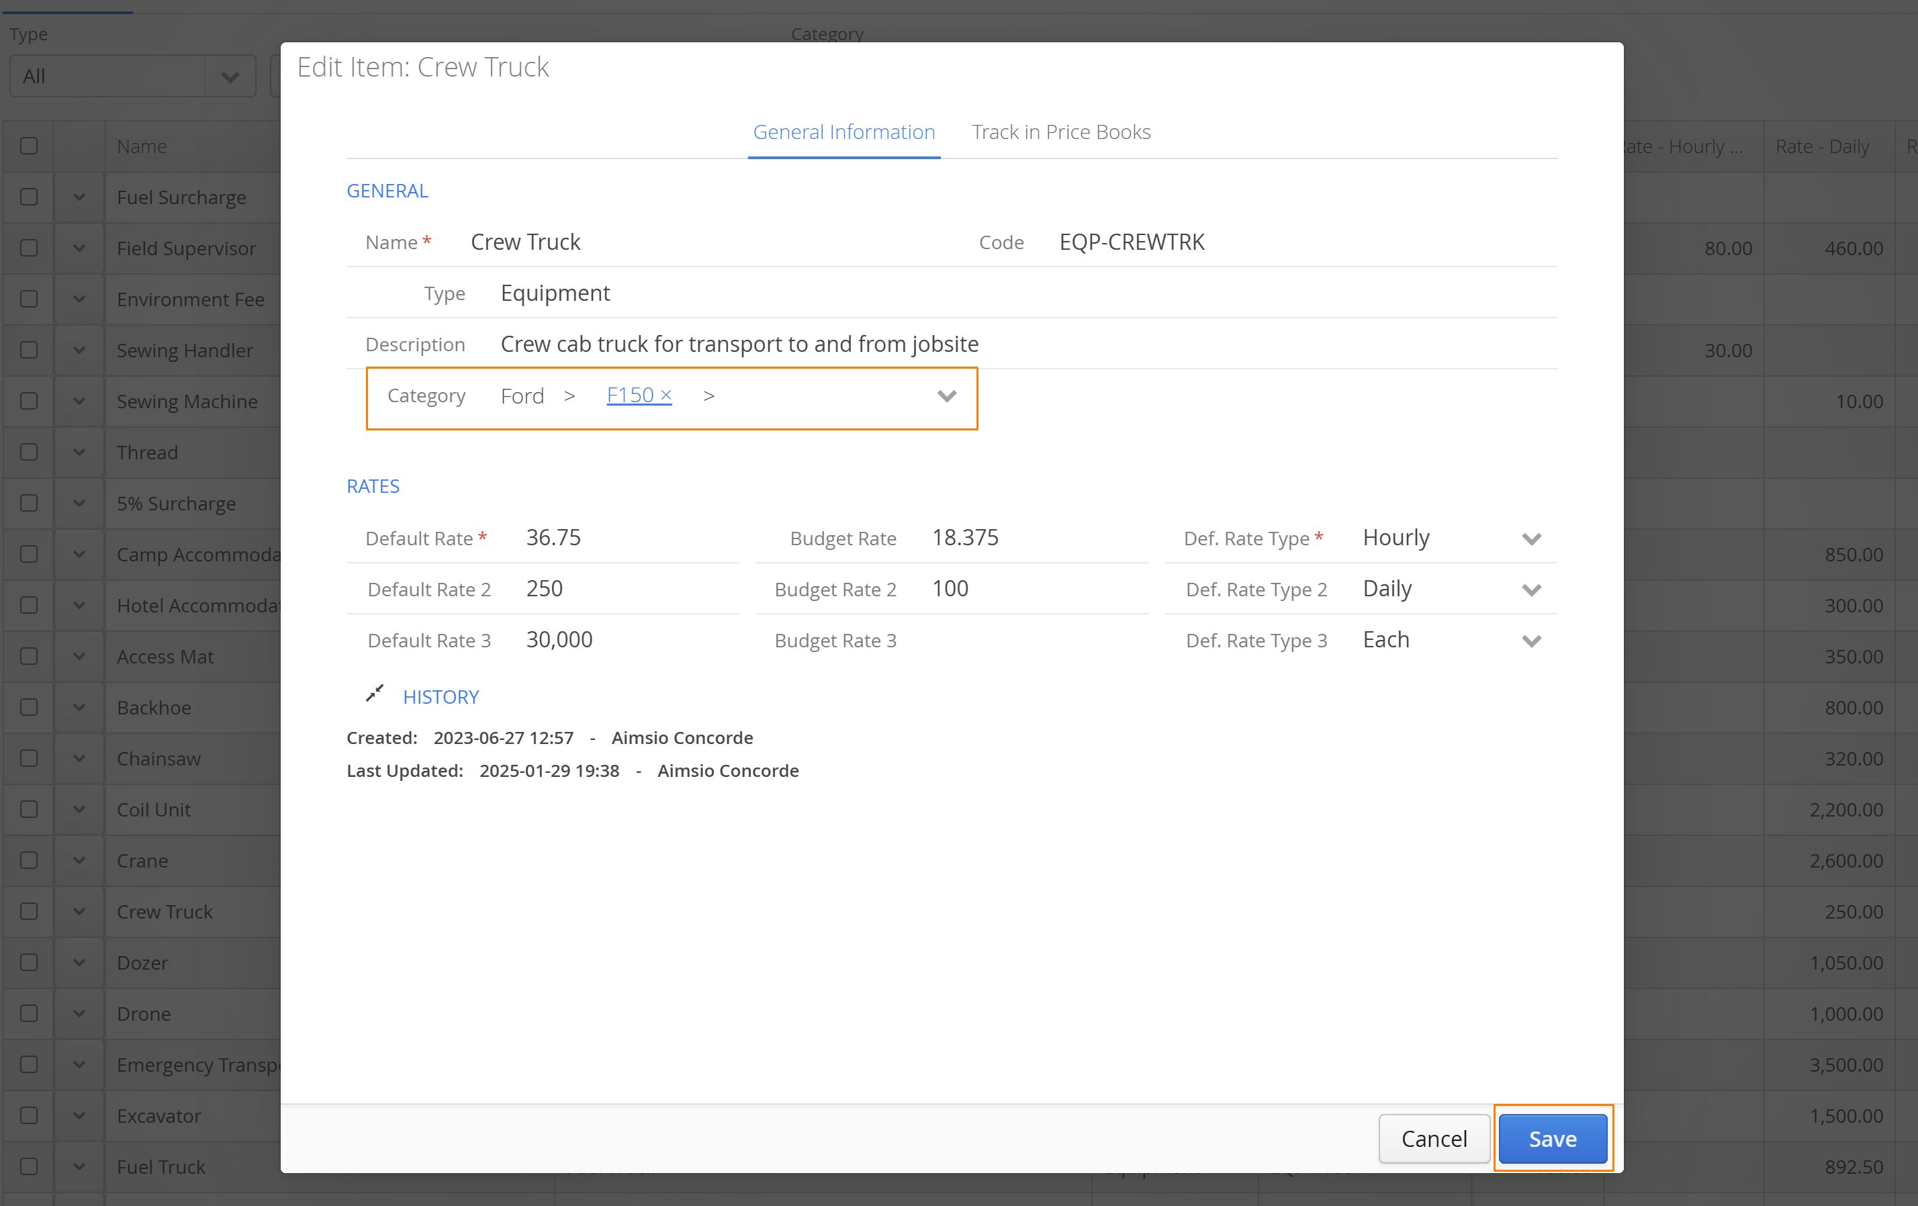The image size is (1918, 1206).
Task: Click the 892.50 daily rate cell
Action: click(1854, 1166)
